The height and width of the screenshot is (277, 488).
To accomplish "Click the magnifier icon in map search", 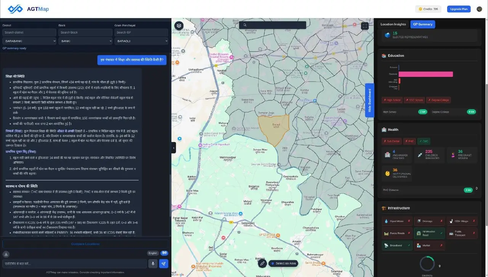I will tap(245, 25).
